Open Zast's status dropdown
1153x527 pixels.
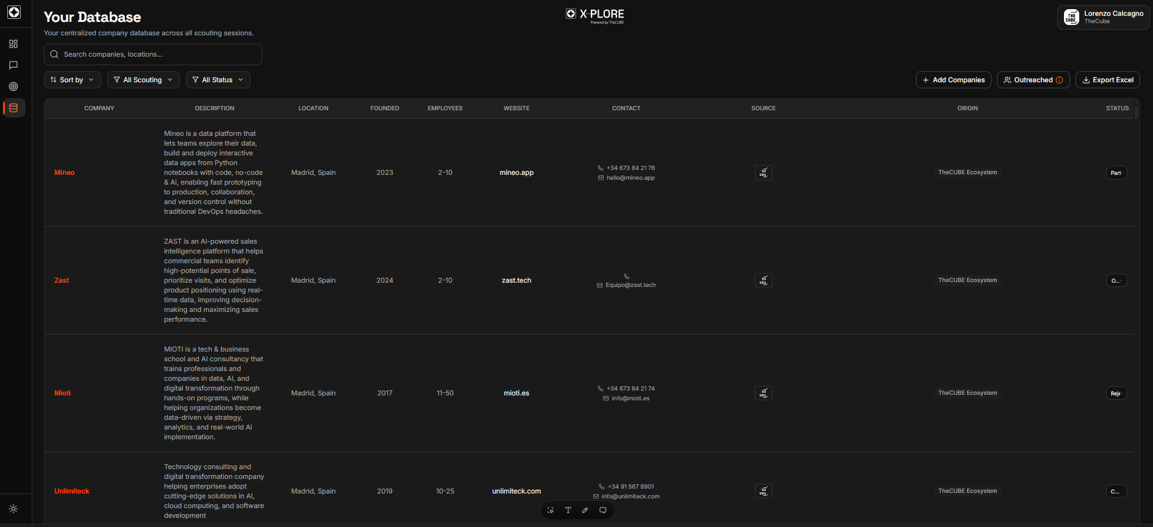[1116, 281]
